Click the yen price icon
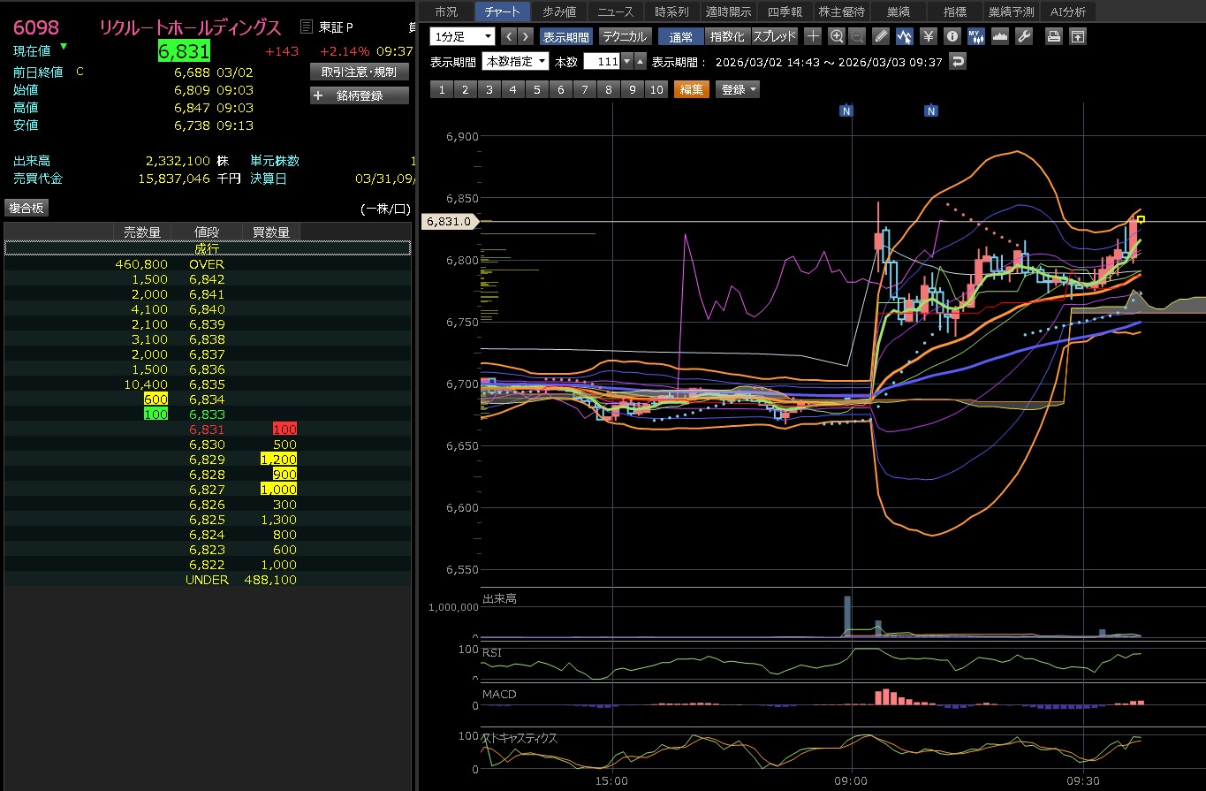 [x=928, y=36]
